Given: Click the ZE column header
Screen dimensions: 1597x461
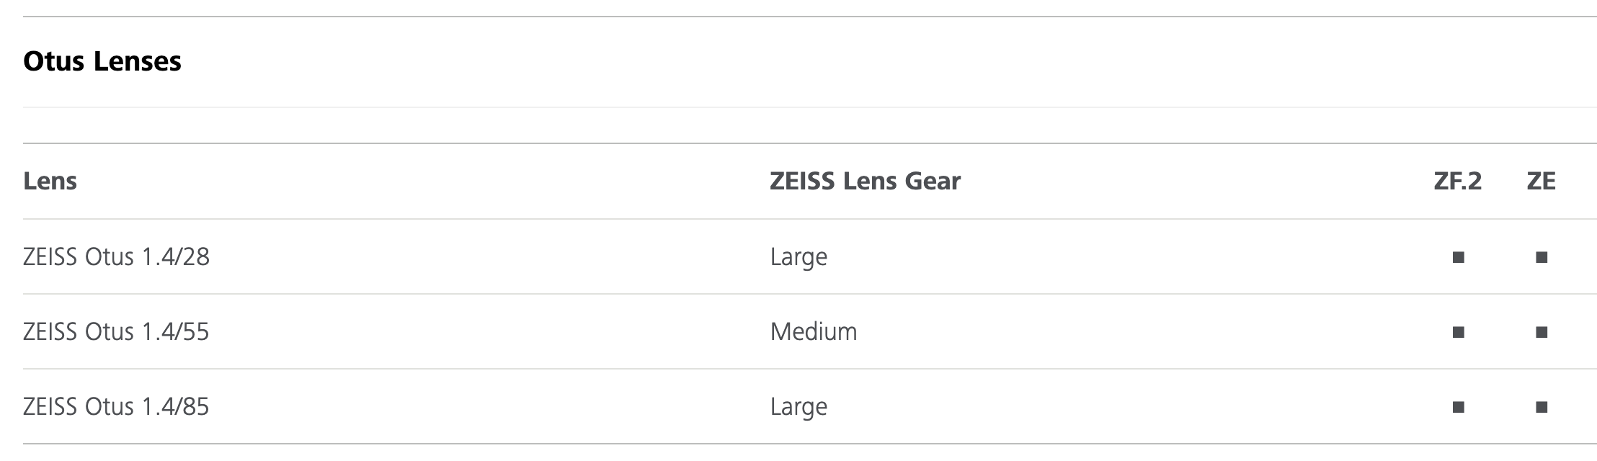Looking at the screenshot, I should [x=1542, y=181].
